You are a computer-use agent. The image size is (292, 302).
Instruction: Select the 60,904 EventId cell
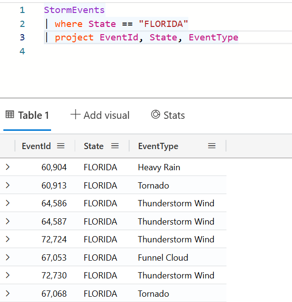(x=54, y=167)
